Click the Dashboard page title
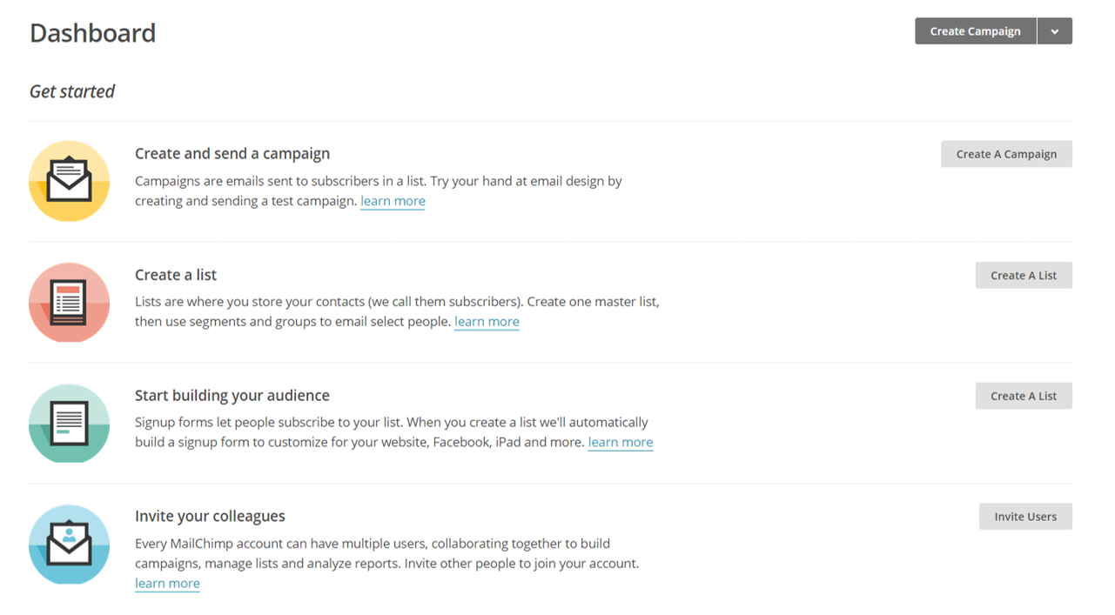The width and height of the screenshot is (1115, 615). point(93,33)
